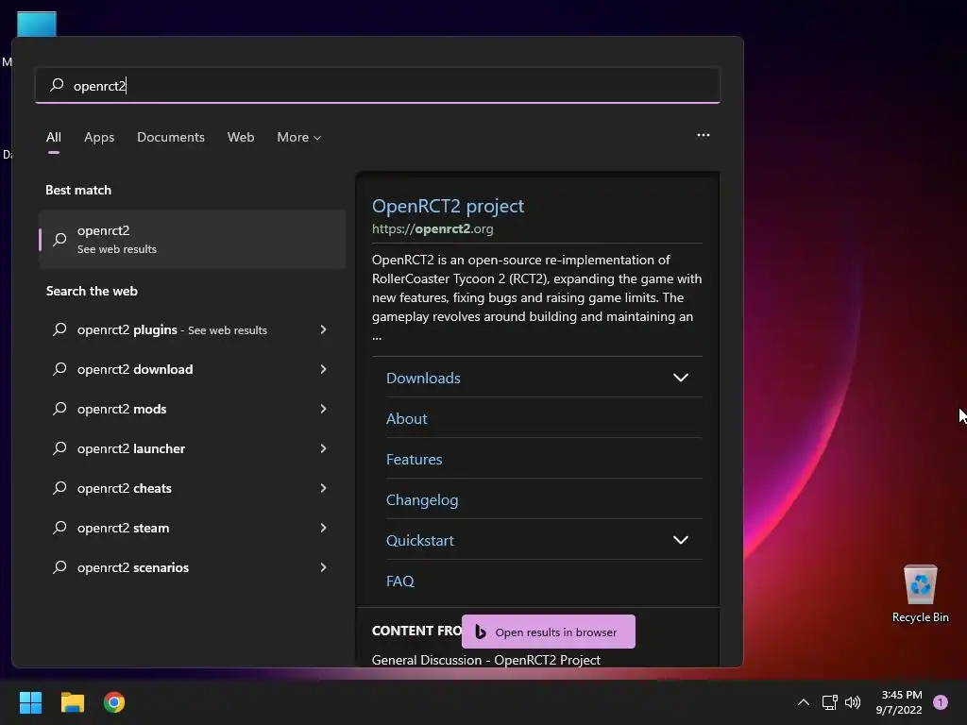Select the openrct2 best match result
The height and width of the screenshot is (725, 967).
pyautogui.click(x=193, y=239)
